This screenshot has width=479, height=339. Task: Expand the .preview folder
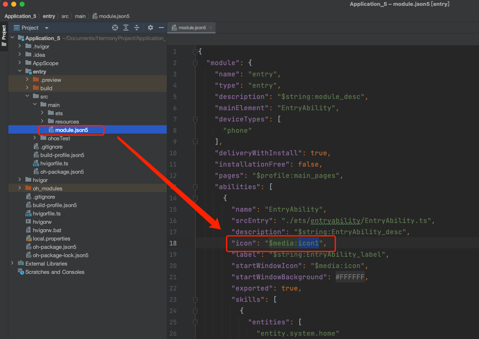[27, 80]
